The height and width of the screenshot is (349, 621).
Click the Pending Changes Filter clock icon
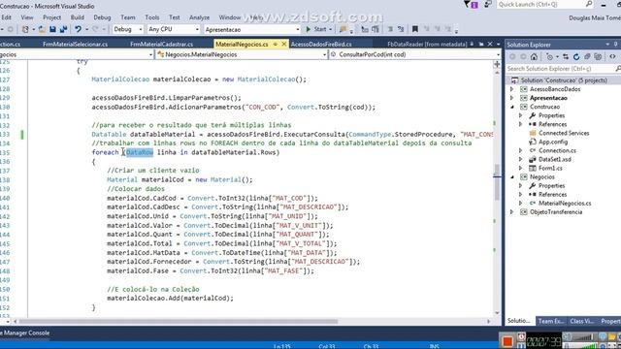point(549,57)
